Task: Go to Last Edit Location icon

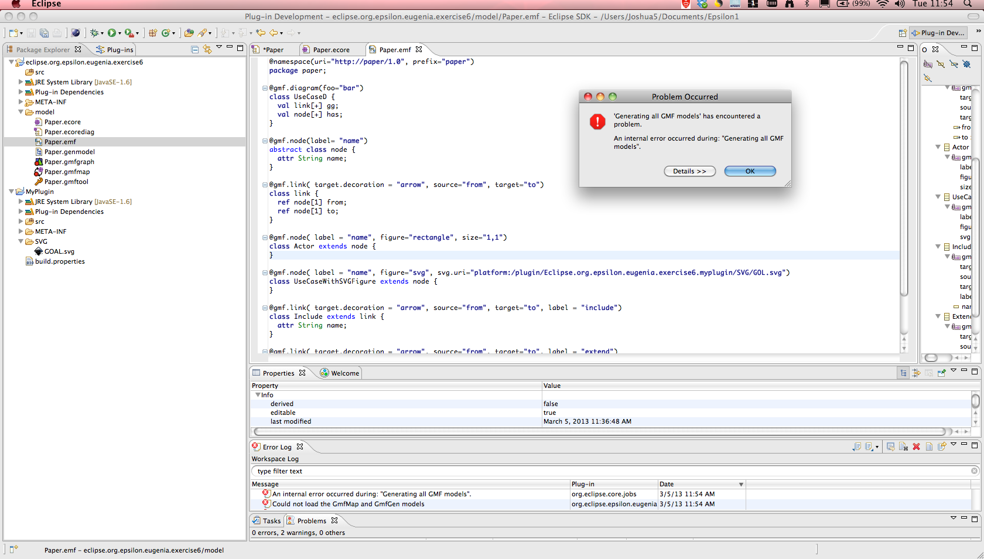Action: click(261, 33)
